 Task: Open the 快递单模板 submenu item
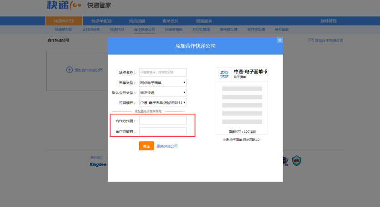tap(174, 29)
